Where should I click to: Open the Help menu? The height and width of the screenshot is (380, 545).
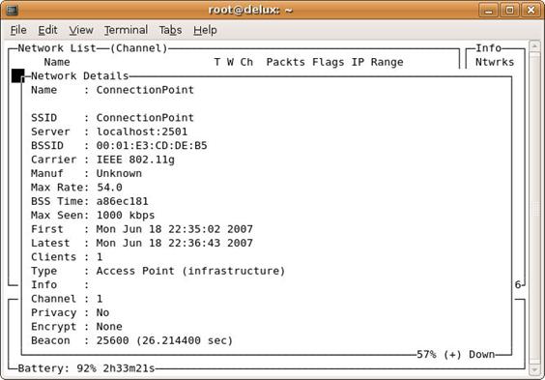click(x=205, y=30)
